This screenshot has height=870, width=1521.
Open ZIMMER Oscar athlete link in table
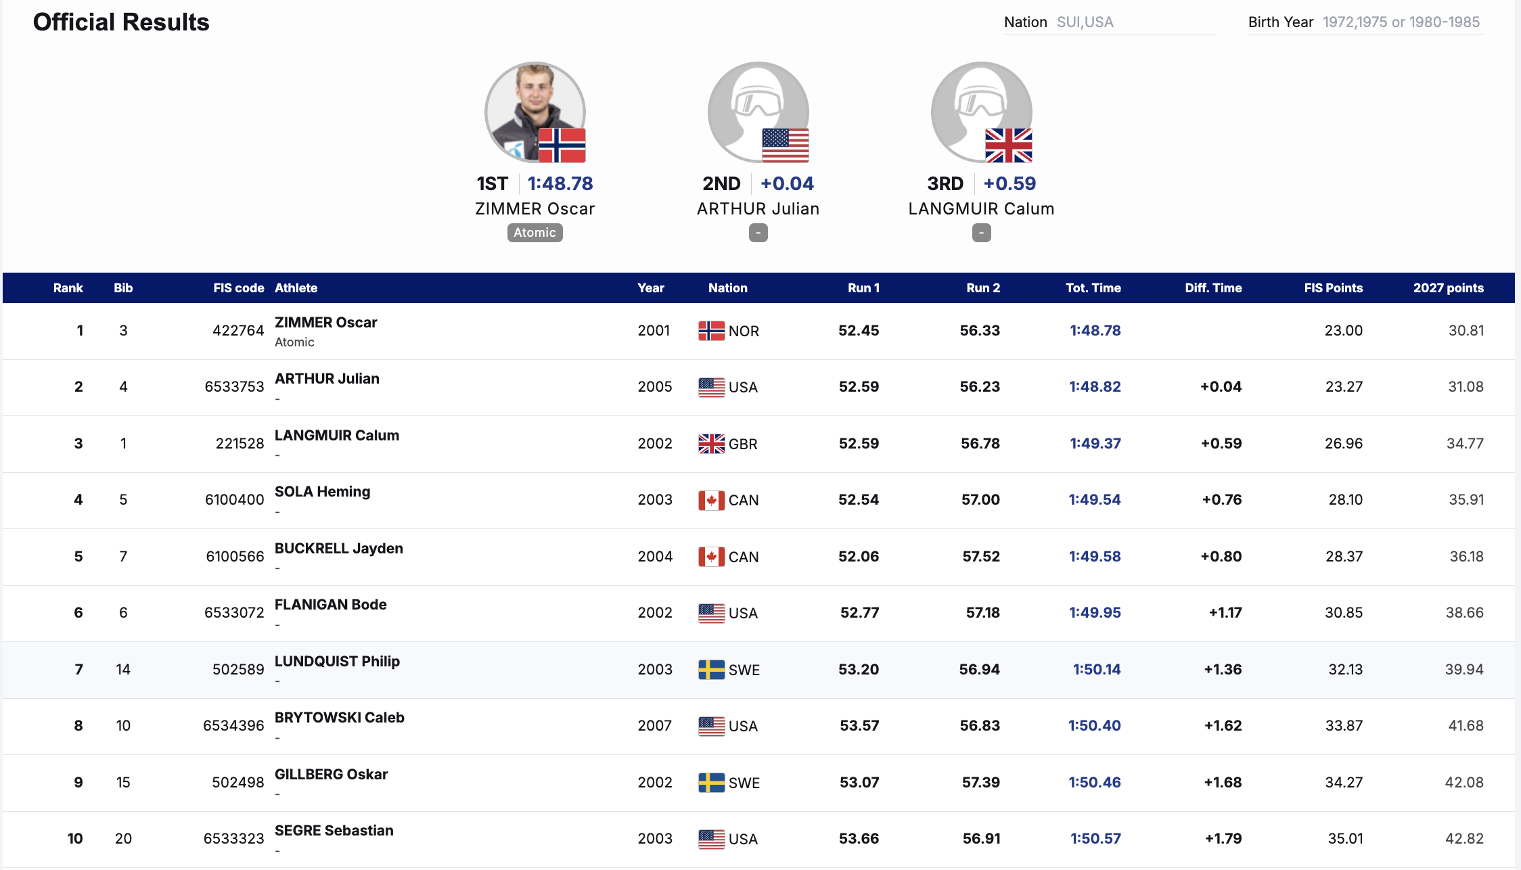coord(325,323)
